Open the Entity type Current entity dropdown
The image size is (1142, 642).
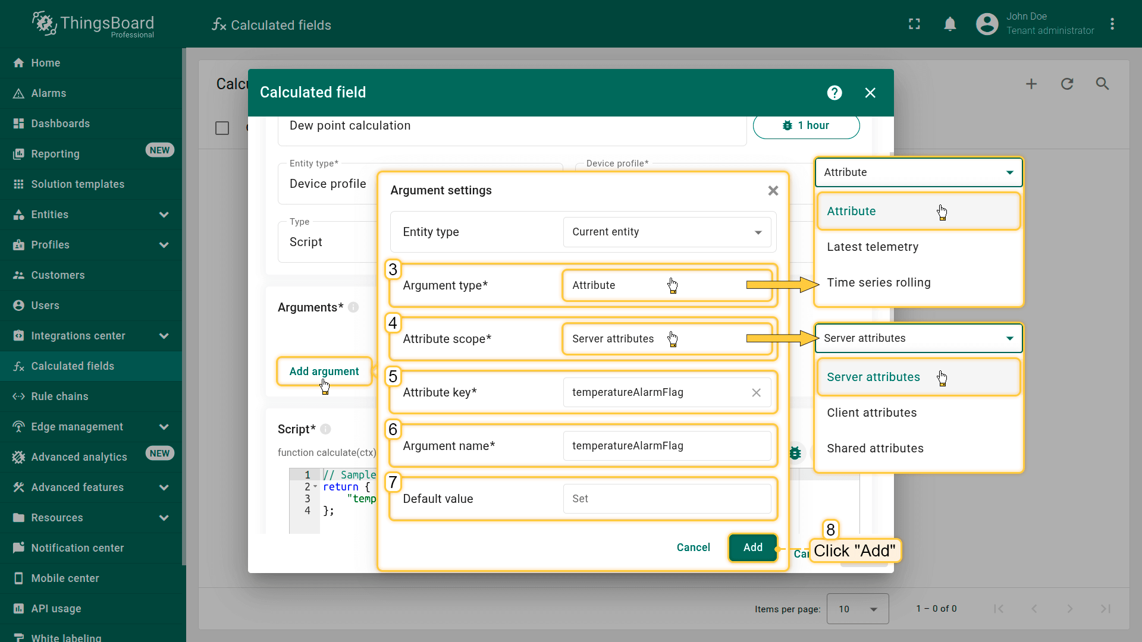click(x=667, y=232)
